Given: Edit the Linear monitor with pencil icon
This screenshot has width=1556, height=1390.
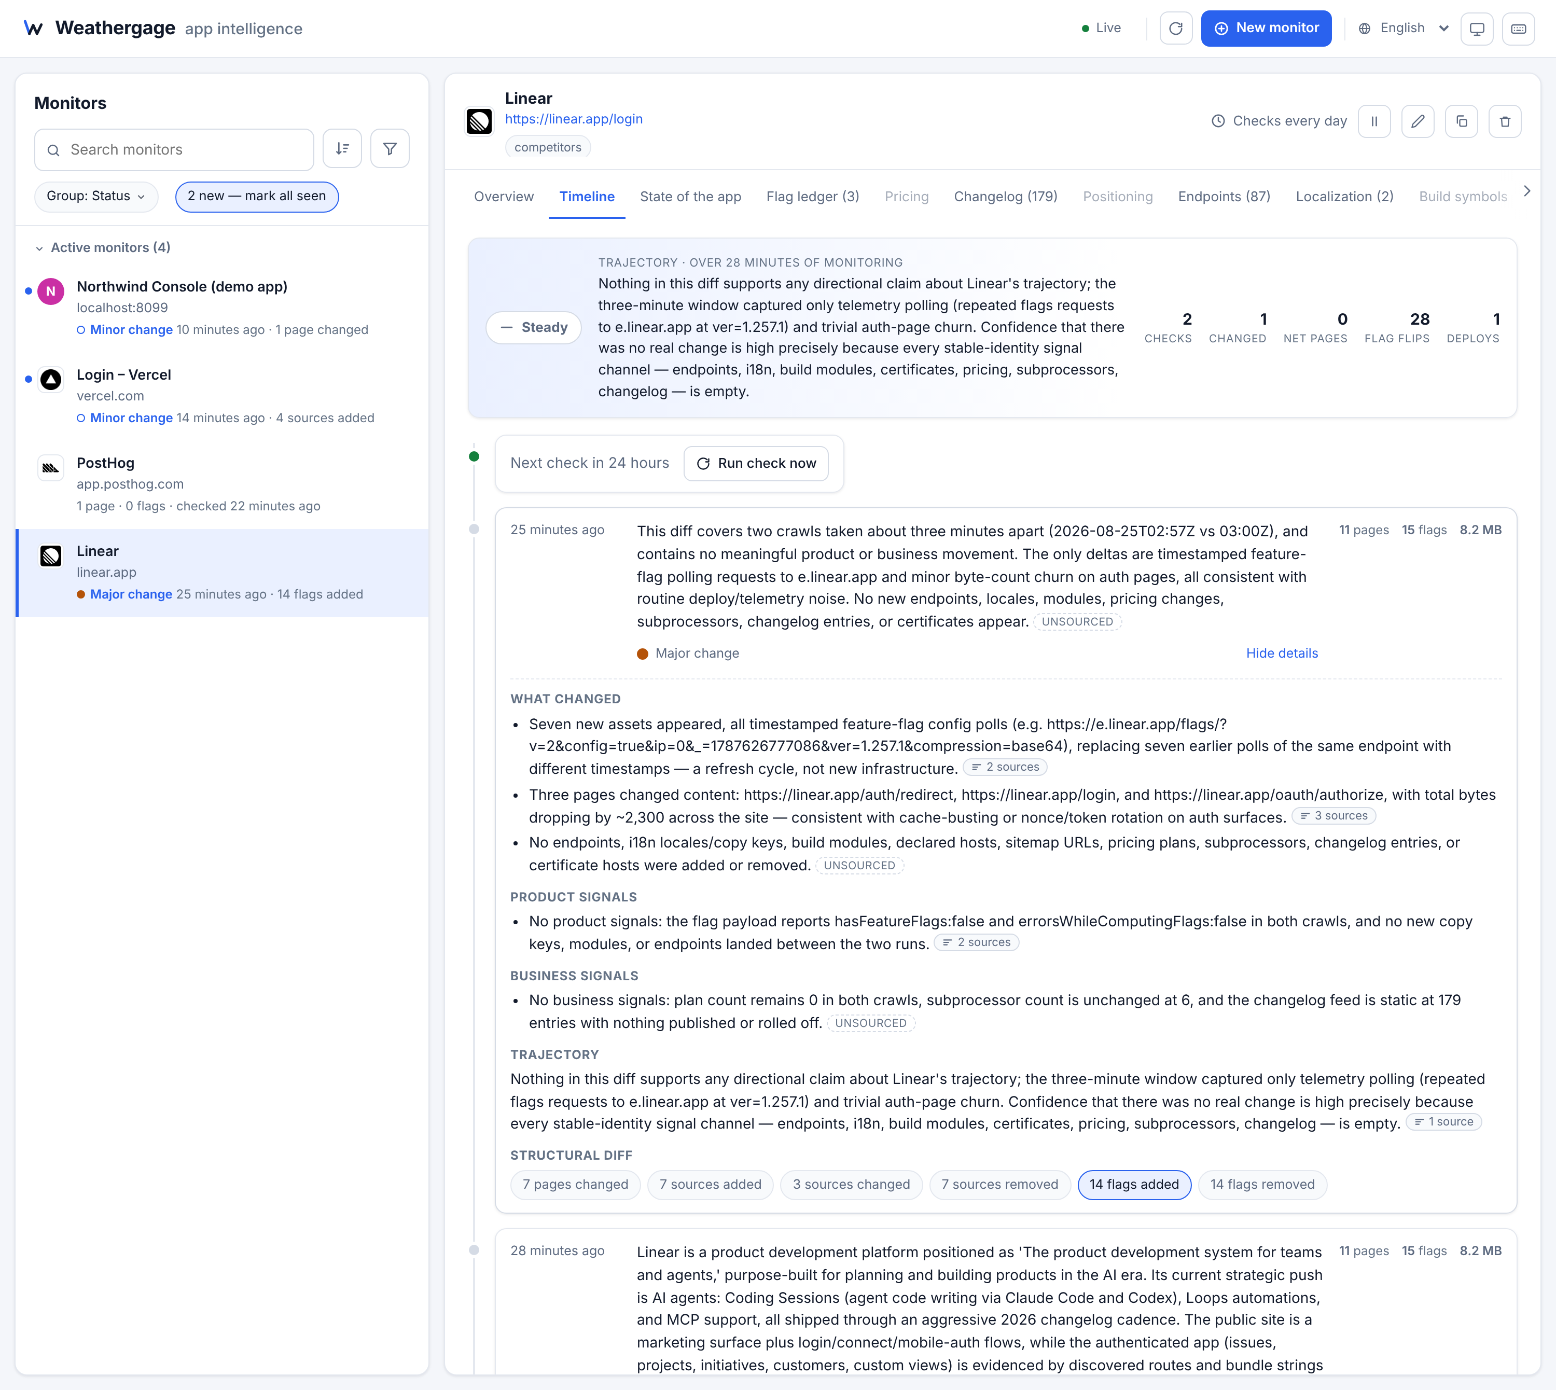Looking at the screenshot, I should [x=1417, y=121].
